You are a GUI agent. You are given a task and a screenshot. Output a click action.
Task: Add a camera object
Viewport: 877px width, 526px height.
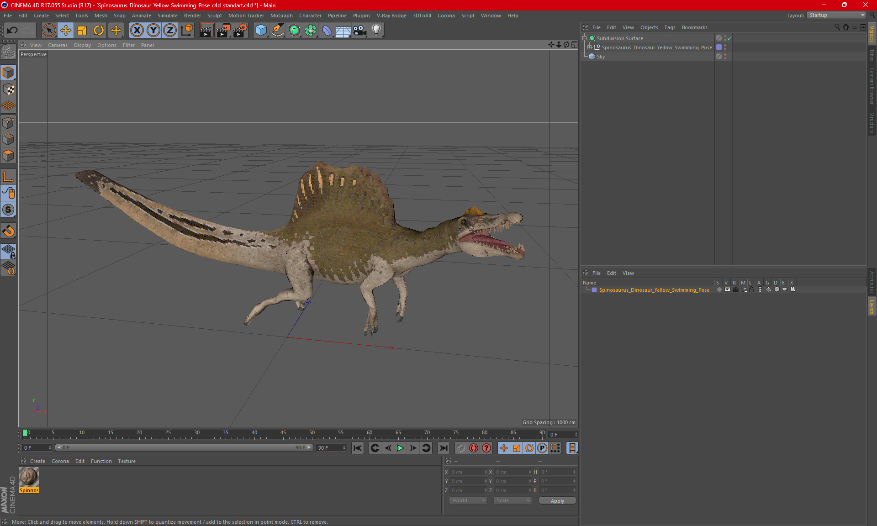click(360, 30)
